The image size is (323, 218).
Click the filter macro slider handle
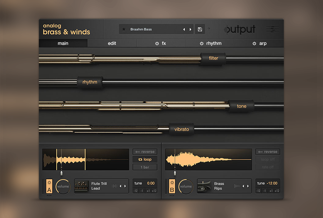point(213,58)
